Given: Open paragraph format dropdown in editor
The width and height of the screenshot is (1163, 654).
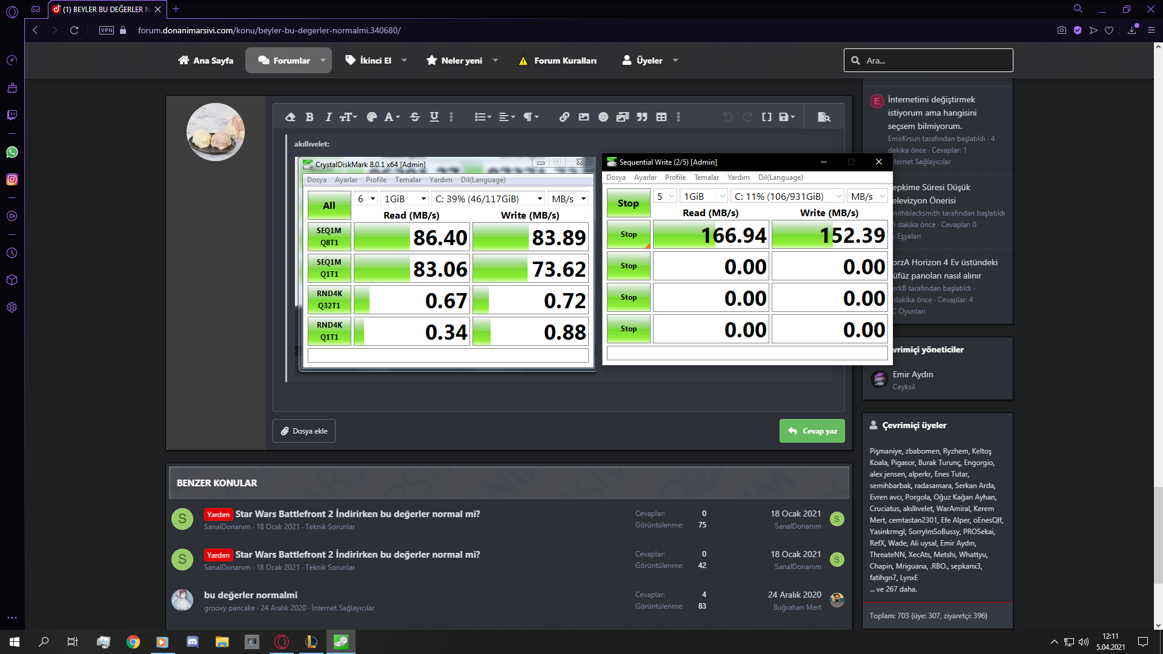Looking at the screenshot, I should point(531,117).
